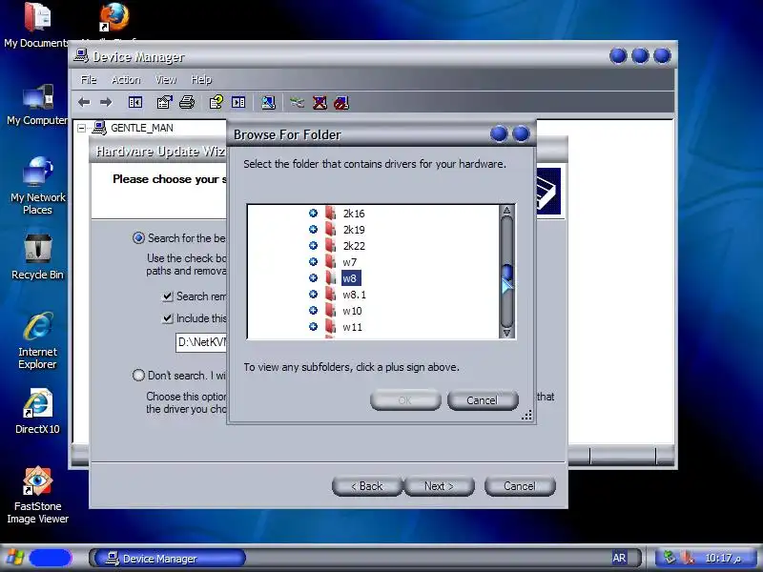Expand the w8.1 folder

[313, 294]
